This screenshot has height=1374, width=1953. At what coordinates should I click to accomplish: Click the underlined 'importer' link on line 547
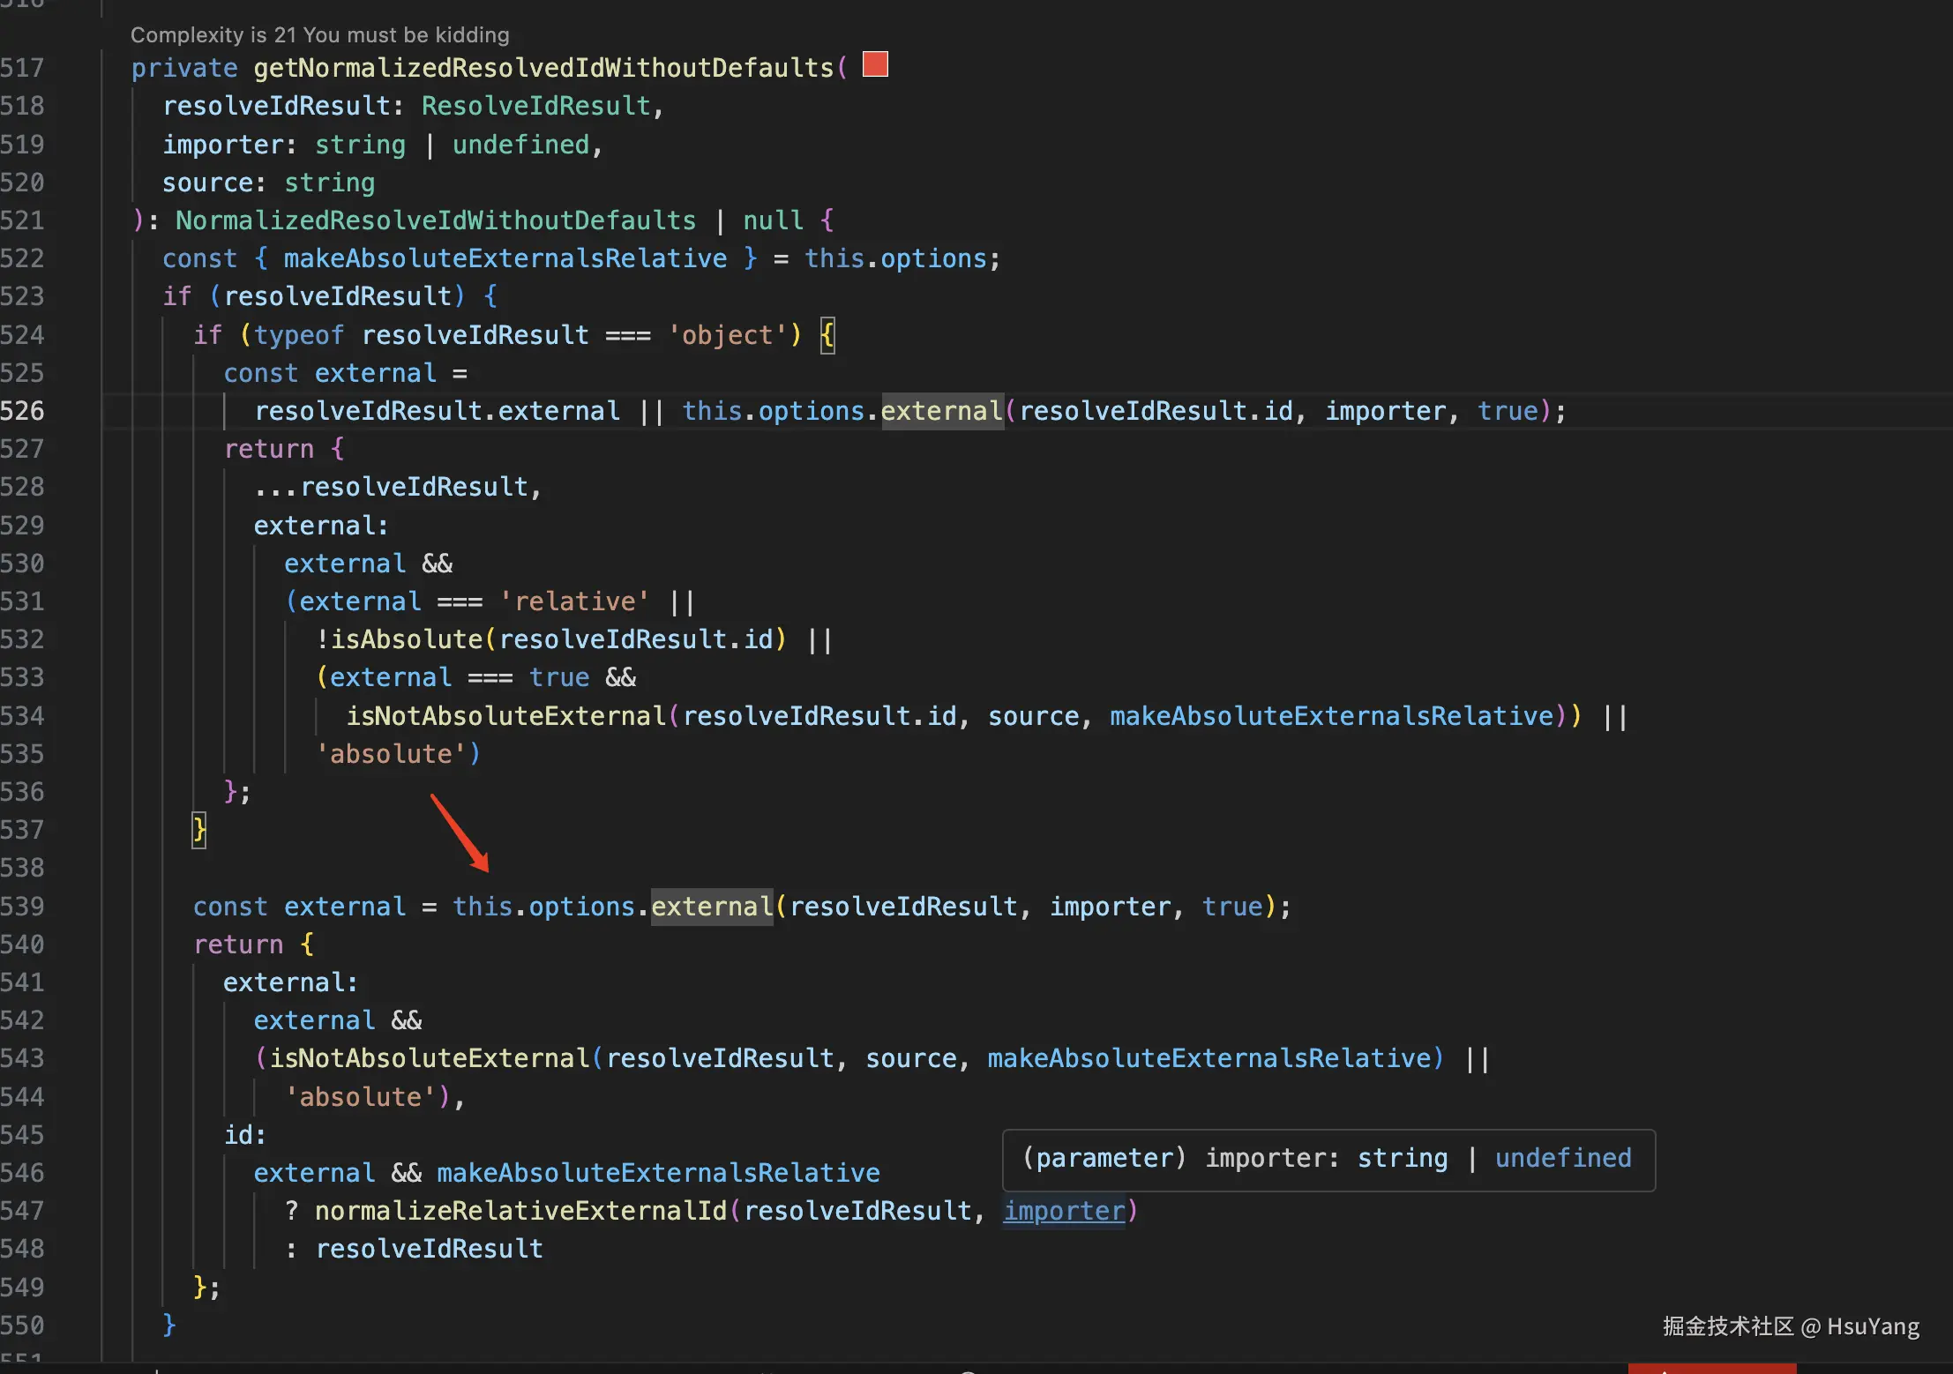click(1065, 1211)
